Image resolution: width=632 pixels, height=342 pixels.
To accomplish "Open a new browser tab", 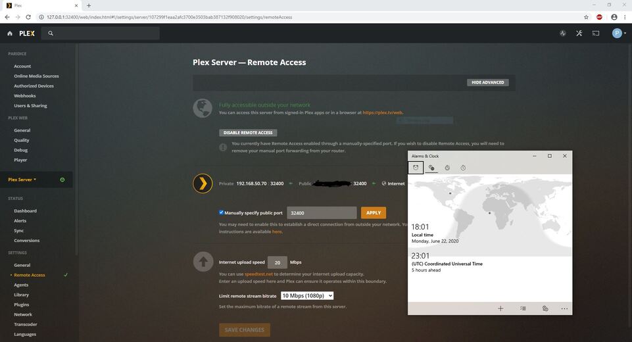I will pyautogui.click(x=89, y=6).
